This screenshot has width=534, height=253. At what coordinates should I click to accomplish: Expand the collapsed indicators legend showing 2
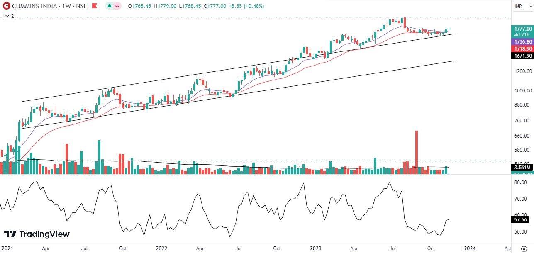click(9, 16)
